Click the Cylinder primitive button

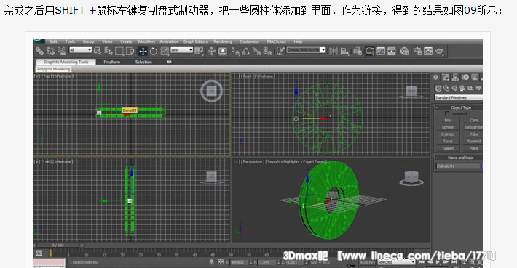447,134
